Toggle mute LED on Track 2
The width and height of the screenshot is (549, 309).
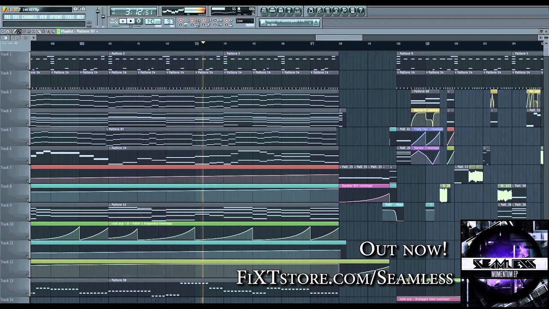click(x=27, y=86)
